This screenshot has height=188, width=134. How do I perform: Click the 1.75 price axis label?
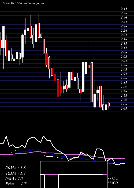click(x=124, y=95)
